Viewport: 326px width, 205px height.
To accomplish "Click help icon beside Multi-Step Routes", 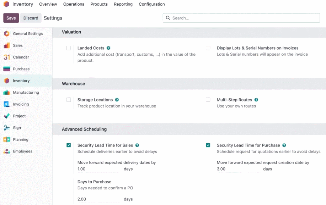I will pyautogui.click(x=256, y=100).
